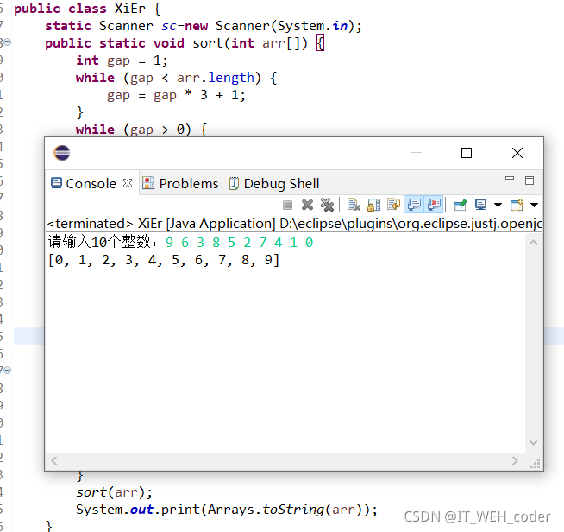Open the Debug Shell tab

(274, 184)
